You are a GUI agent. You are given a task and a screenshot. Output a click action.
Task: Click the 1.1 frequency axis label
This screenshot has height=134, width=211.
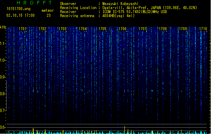(x=3, y=44)
